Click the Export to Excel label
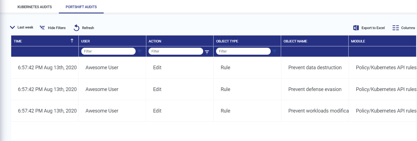This screenshot has height=141, width=417. click(x=373, y=28)
